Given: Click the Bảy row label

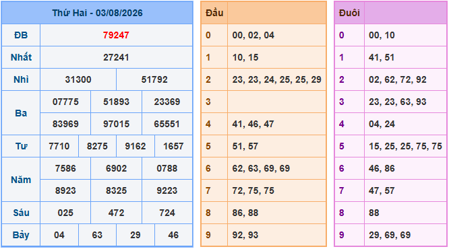Looking at the screenshot, I should click(x=21, y=235).
